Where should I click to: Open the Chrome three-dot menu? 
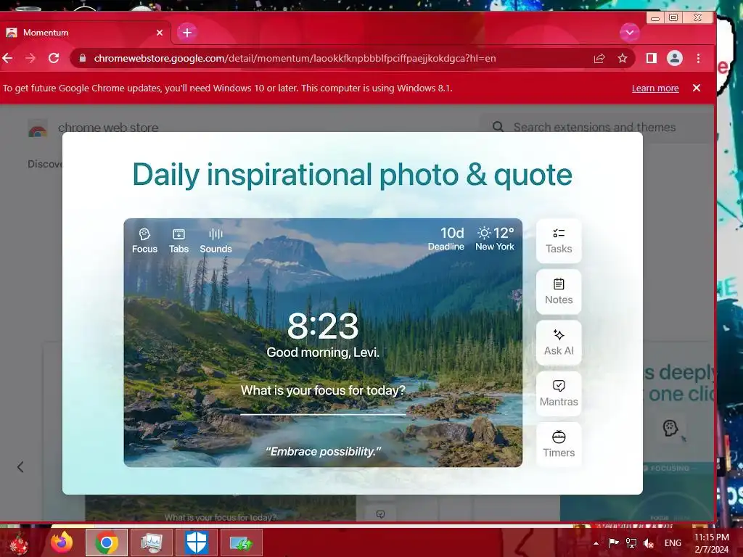[698, 58]
